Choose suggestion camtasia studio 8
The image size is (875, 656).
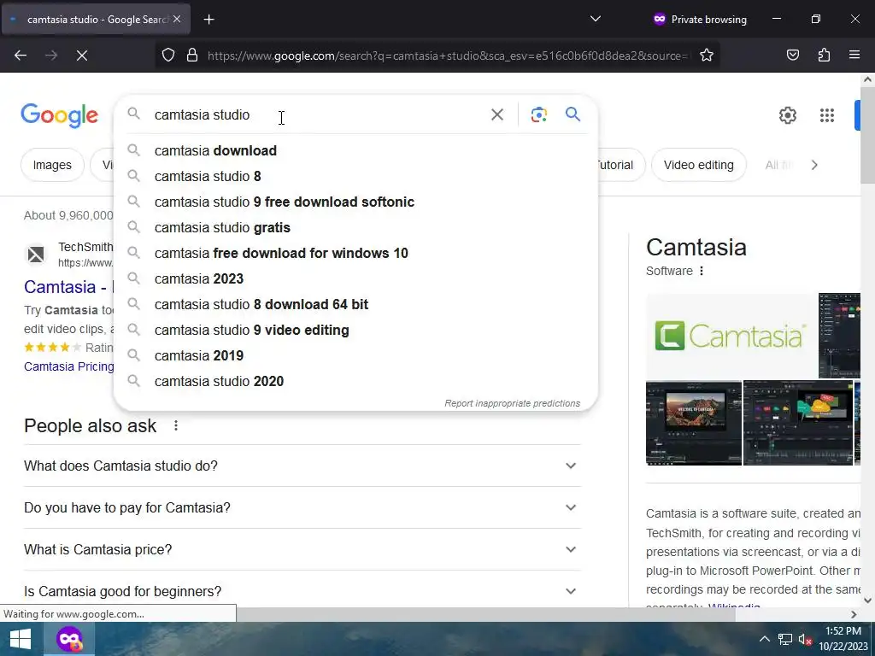pyautogui.click(x=355, y=176)
